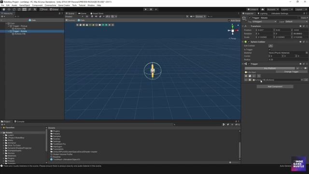This screenshot has width=309, height=174.
Task: Open the Collab dropdown
Action: tap(253, 10)
